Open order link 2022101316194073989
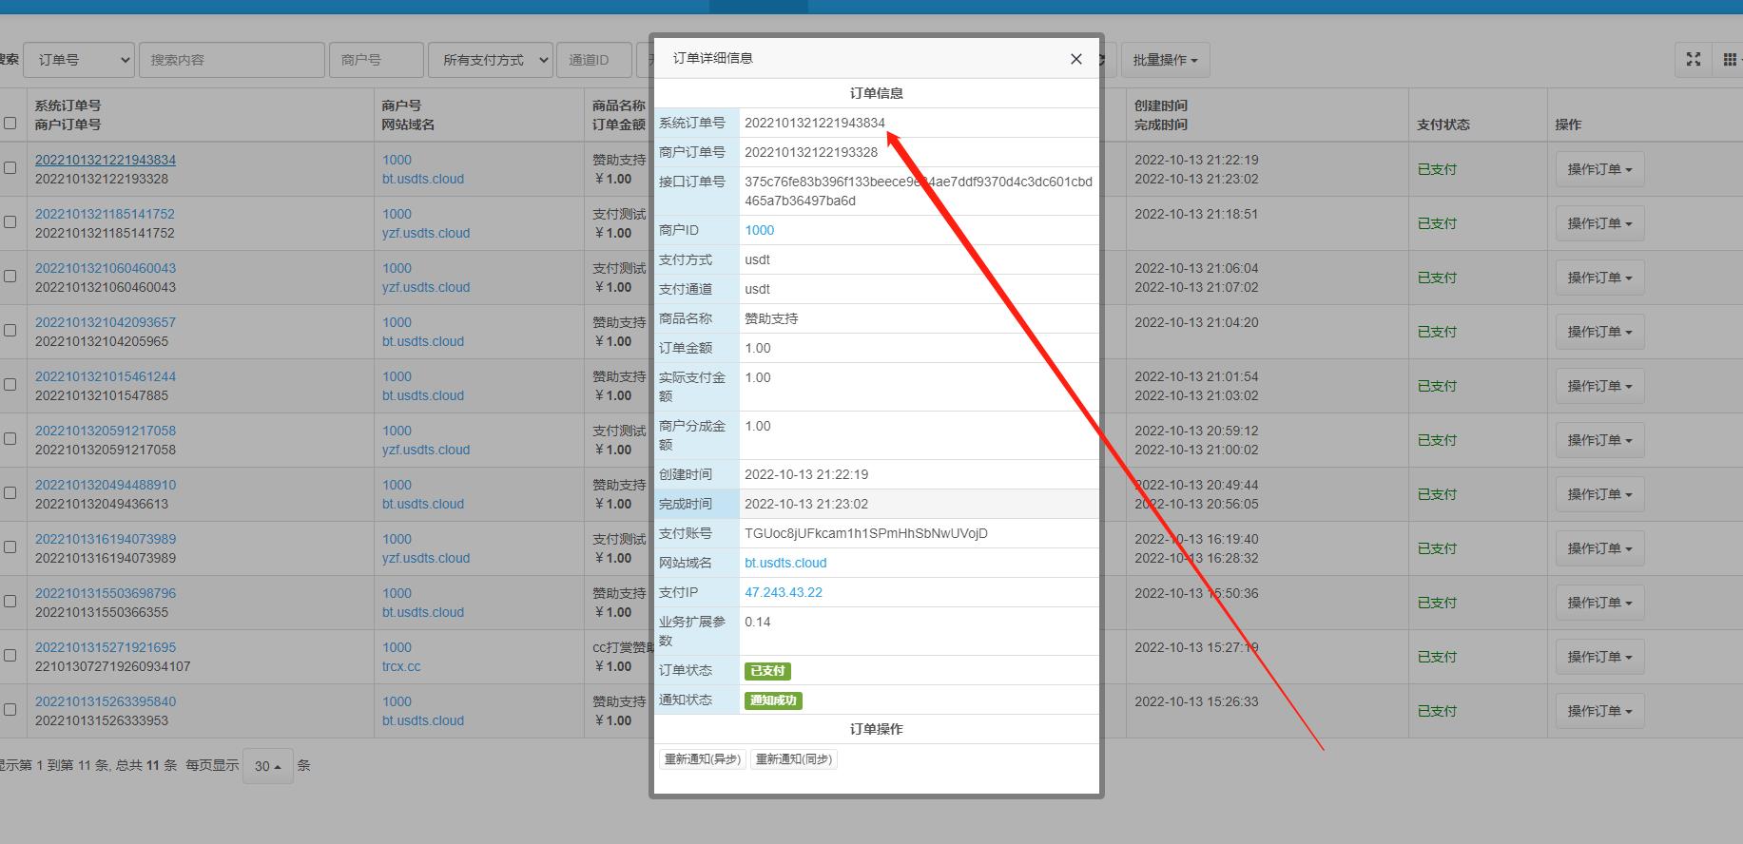This screenshot has height=844, width=1743. click(x=106, y=539)
